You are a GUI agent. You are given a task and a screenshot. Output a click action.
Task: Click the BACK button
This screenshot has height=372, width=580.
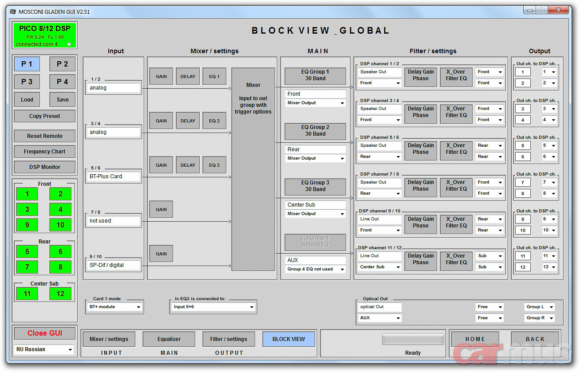[x=535, y=339]
